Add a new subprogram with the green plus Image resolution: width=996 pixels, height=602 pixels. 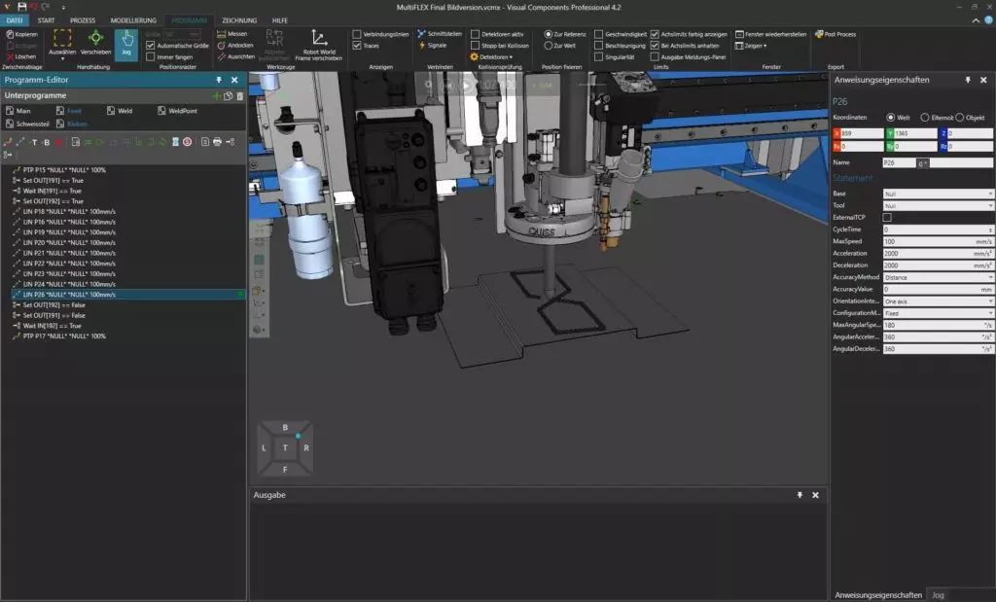tap(216, 95)
